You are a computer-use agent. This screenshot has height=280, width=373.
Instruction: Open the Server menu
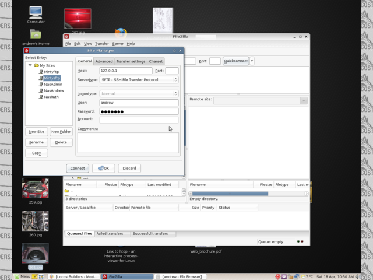tap(117, 44)
